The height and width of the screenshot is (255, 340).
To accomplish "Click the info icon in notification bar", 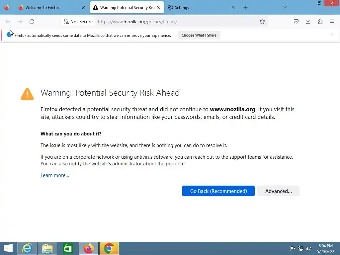I will pyautogui.click(x=9, y=34).
